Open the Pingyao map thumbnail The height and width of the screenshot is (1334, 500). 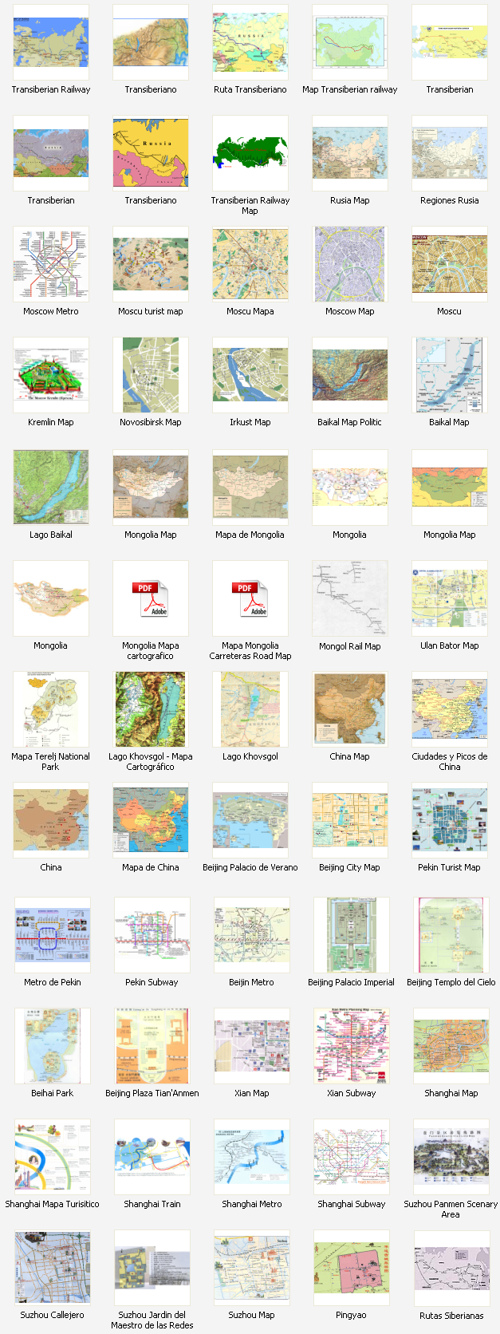tap(352, 1268)
